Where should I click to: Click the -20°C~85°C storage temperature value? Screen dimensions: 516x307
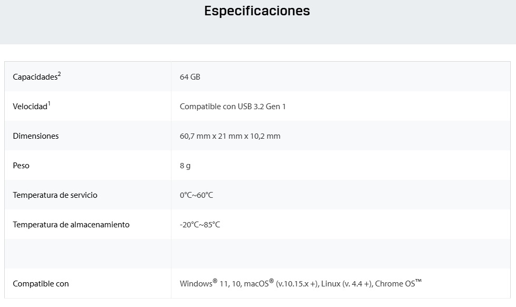click(200, 225)
